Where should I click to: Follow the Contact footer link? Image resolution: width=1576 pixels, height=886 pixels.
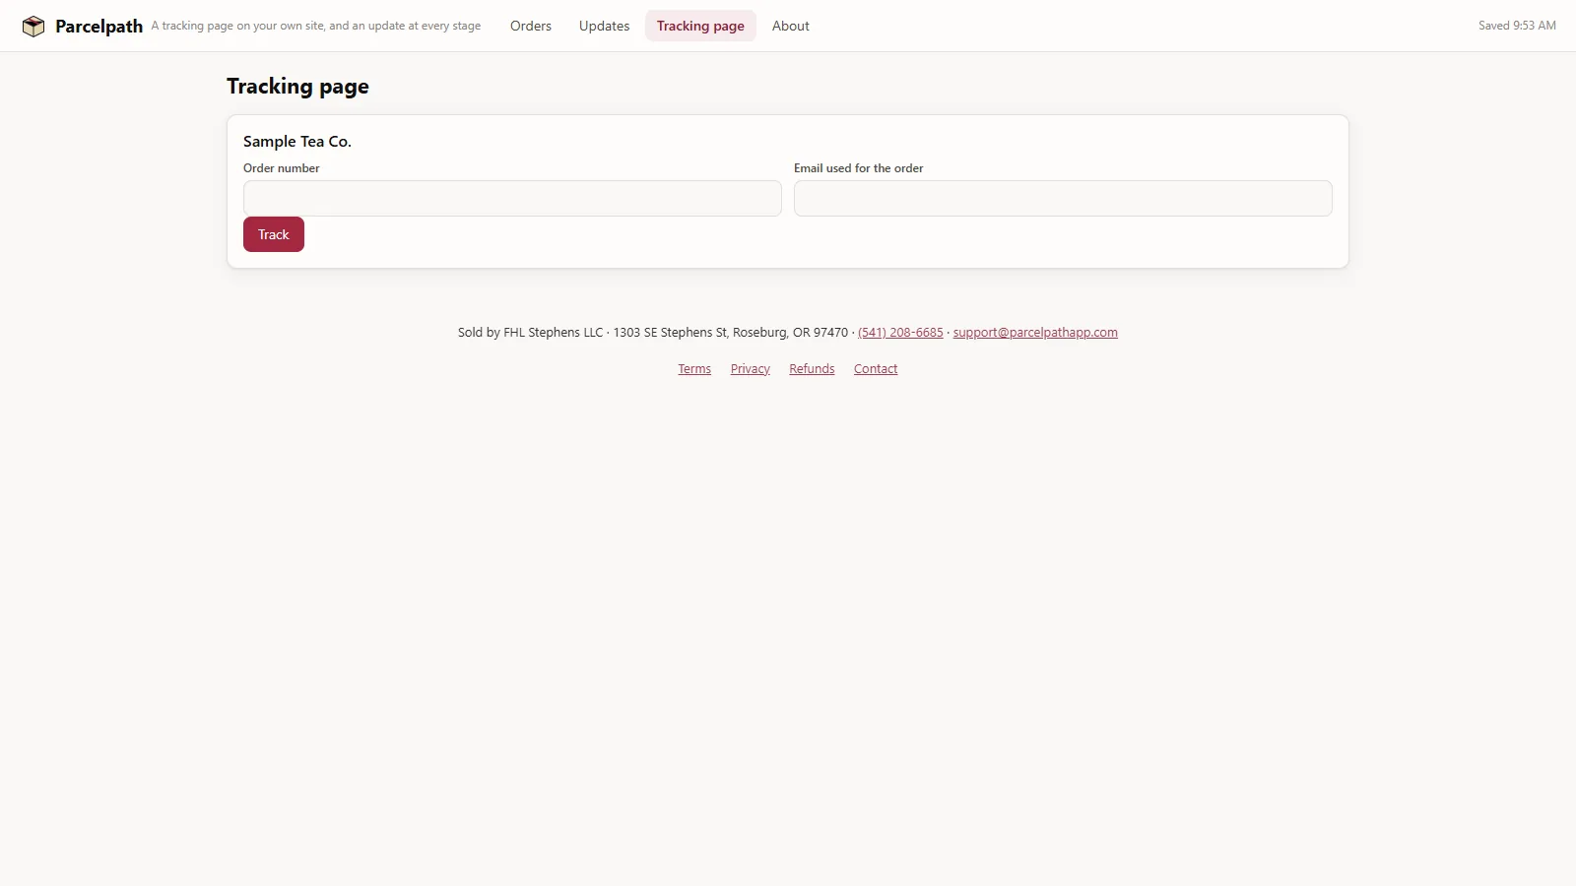(x=876, y=369)
